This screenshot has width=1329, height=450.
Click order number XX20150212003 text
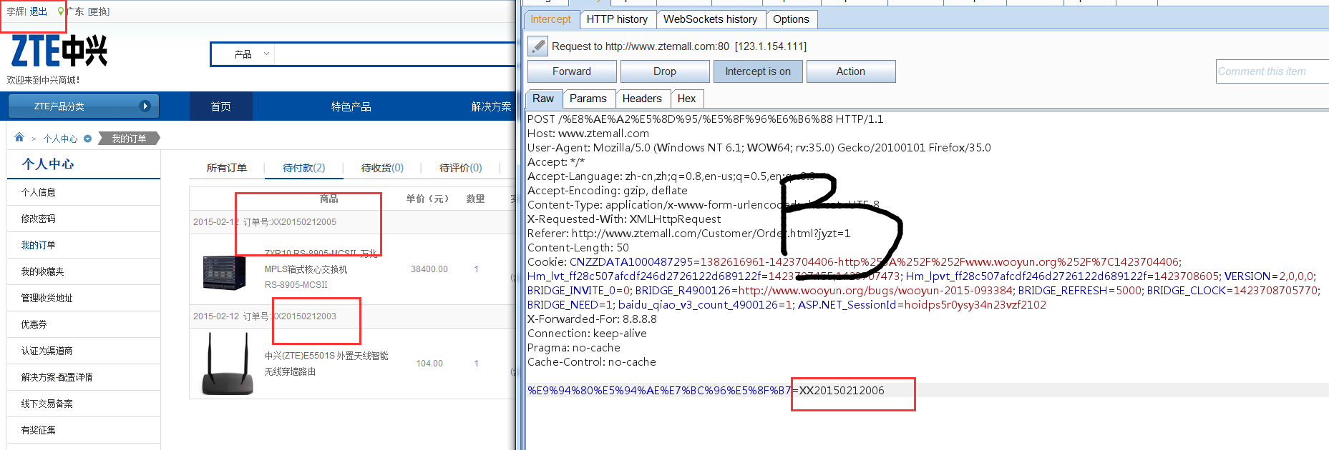click(x=303, y=316)
